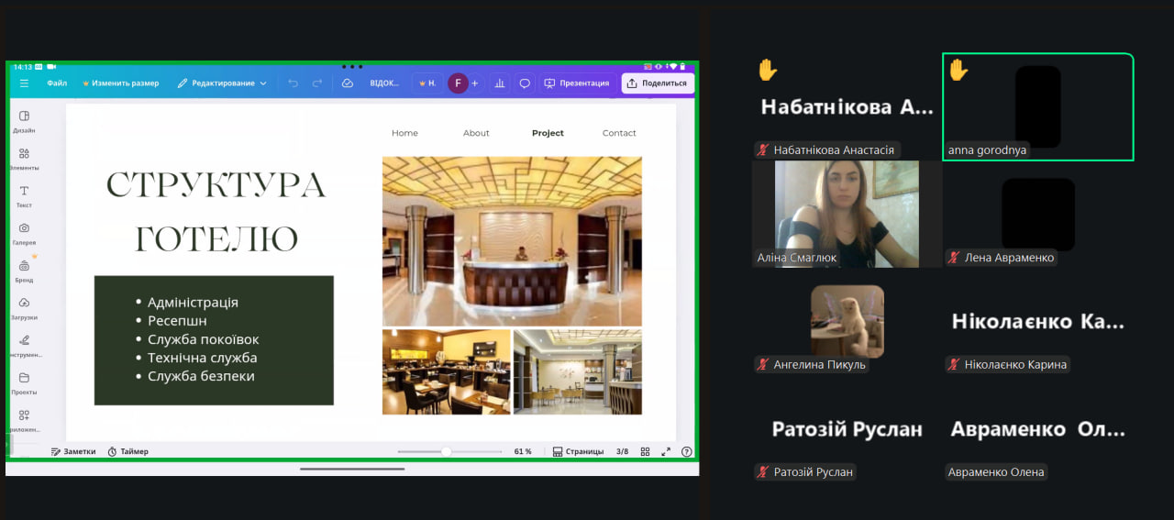Screen dimensions: 1174x520
Task: Click the help question mark icon
Action: pos(686,451)
